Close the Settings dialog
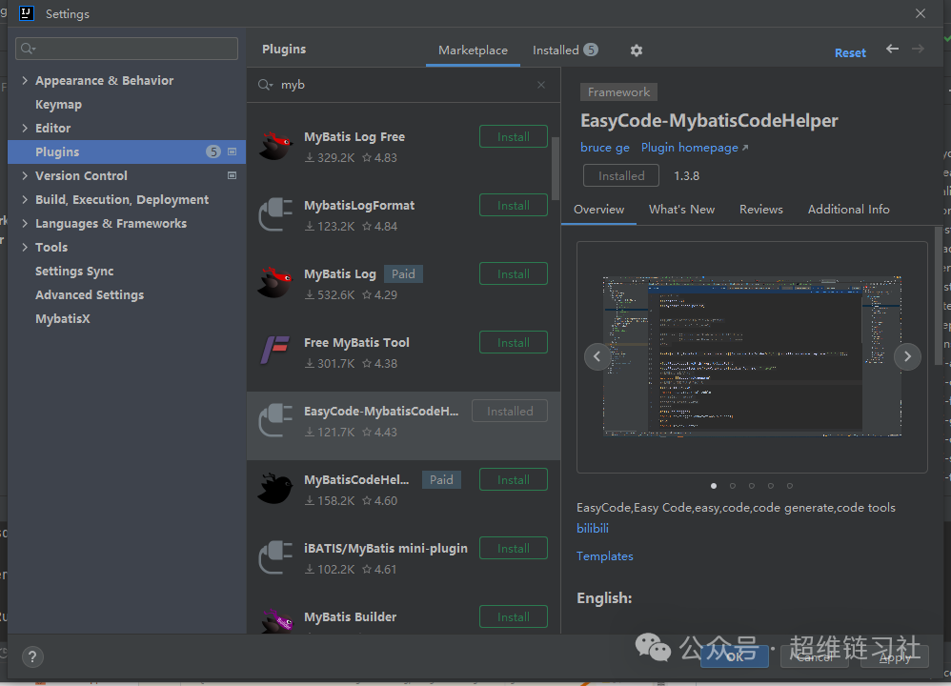 pyautogui.click(x=921, y=13)
